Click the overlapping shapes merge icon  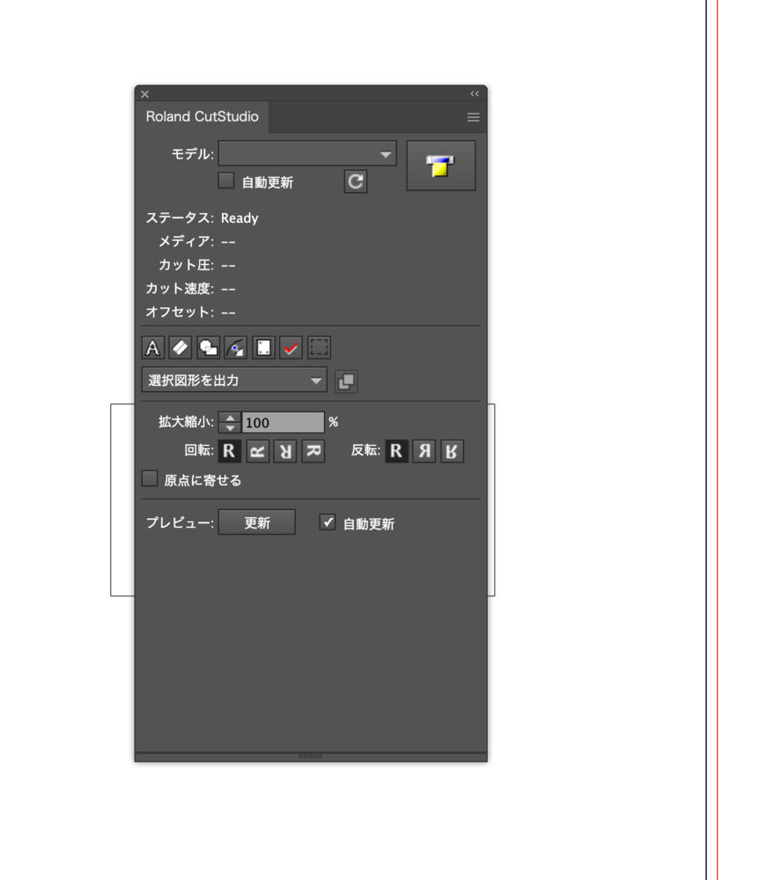(208, 348)
